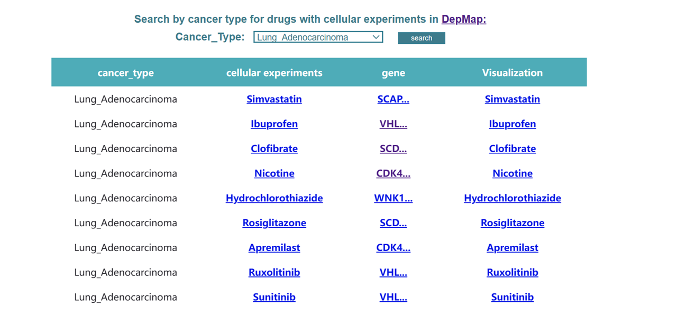Open Hydrochlorothiazide visualization link
This screenshot has height=315, width=677.
coord(513,198)
